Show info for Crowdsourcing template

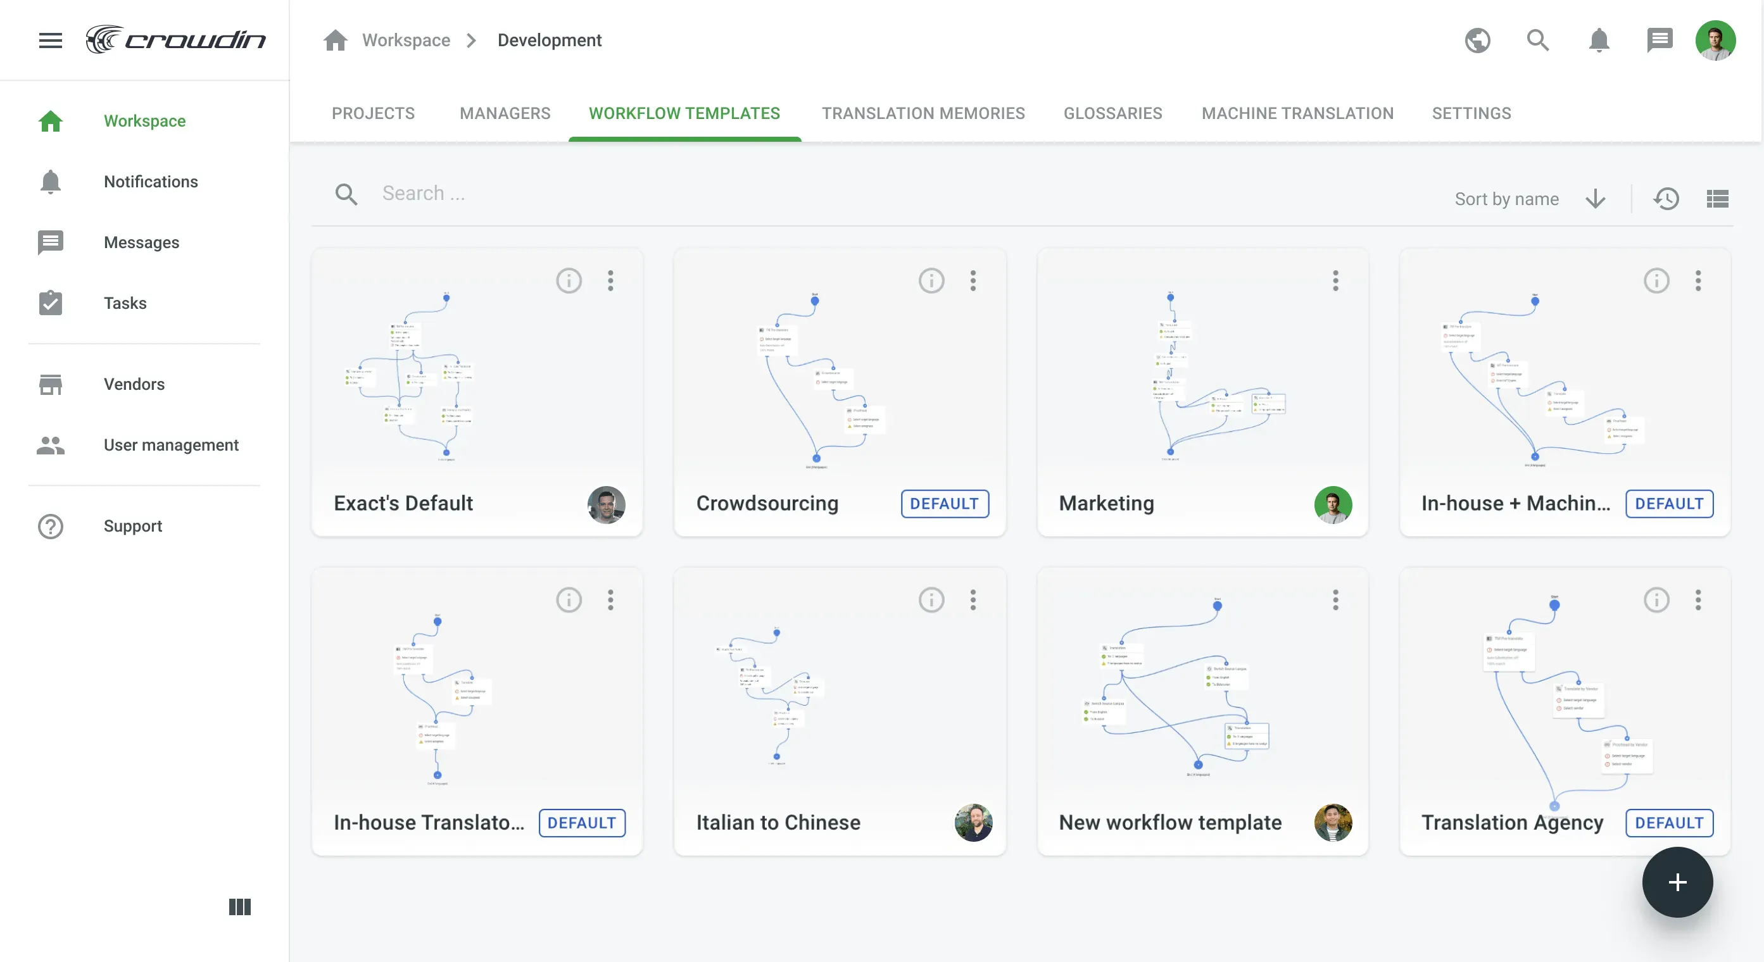pos(931,281)
